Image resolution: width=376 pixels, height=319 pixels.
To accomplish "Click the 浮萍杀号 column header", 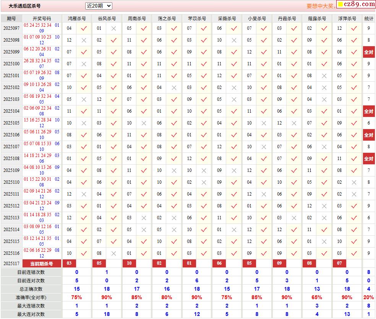I will coord(347,18).
